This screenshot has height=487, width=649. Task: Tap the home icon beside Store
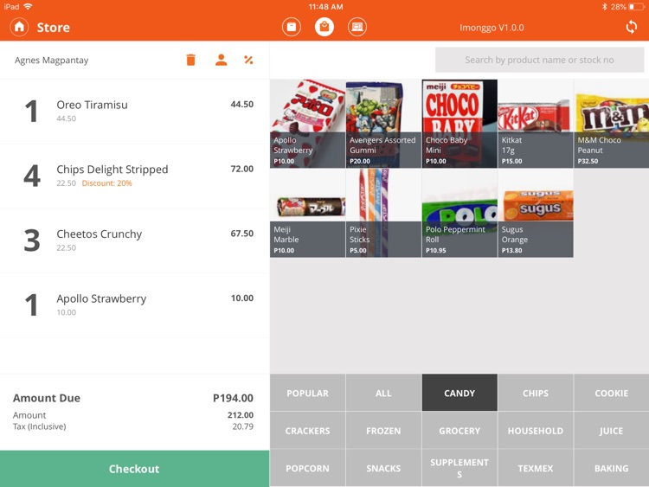(x=19, y=28)
